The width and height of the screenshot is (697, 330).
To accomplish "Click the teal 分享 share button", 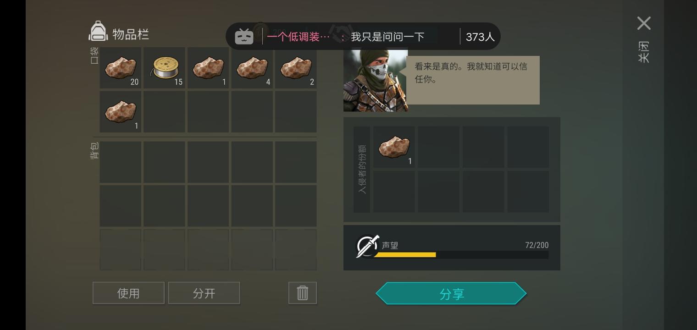I will pos(451,293).
